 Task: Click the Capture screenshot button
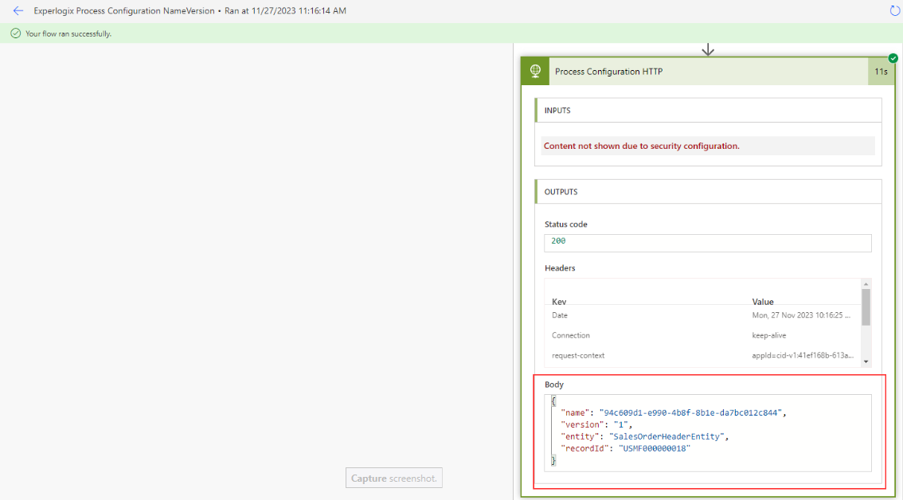coord(394,479)
